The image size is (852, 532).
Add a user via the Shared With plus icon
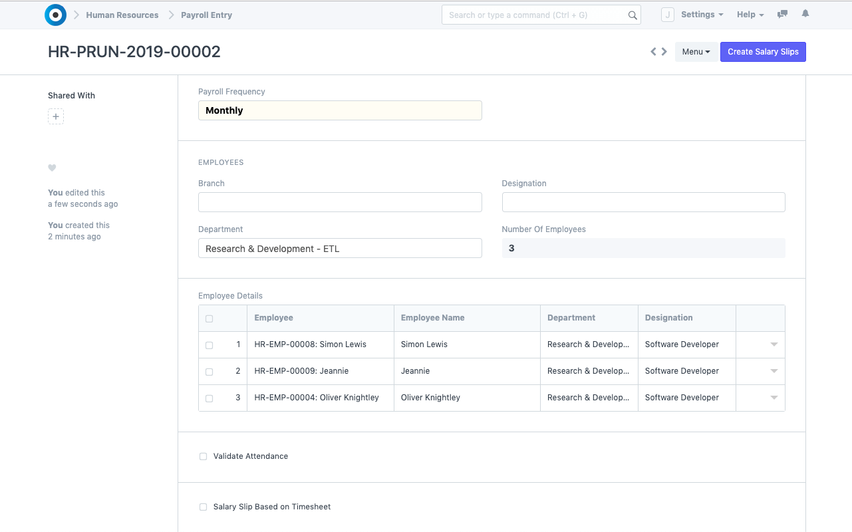[56, 116]
